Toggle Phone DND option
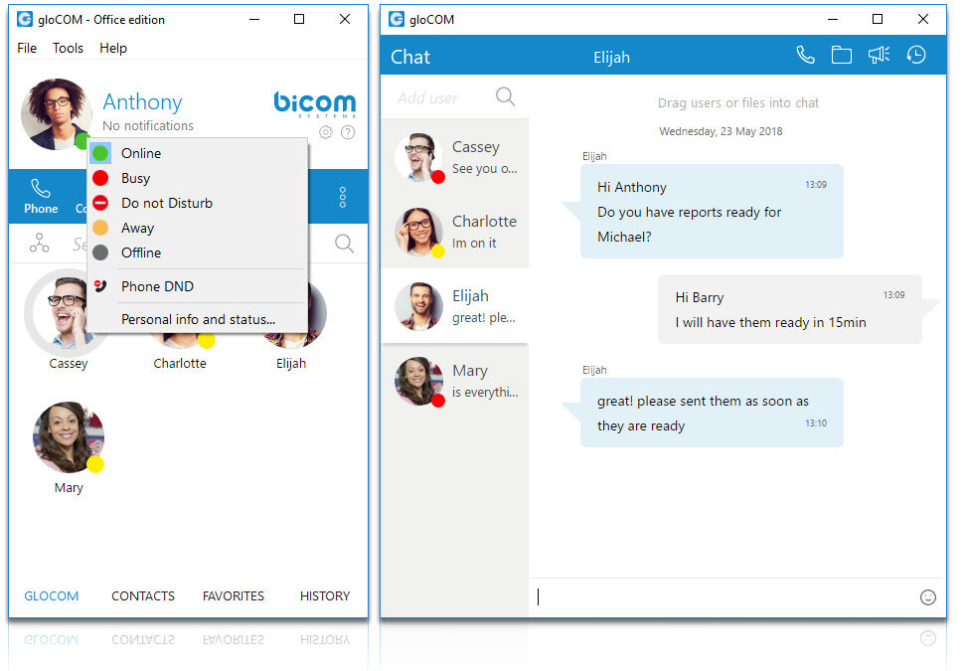Screen dimensions: 963x671 click(x=157, y=286)
